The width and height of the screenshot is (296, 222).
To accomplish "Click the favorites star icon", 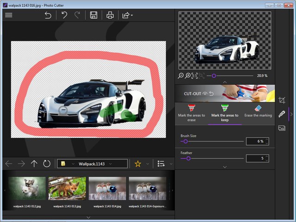I will 138,164.
